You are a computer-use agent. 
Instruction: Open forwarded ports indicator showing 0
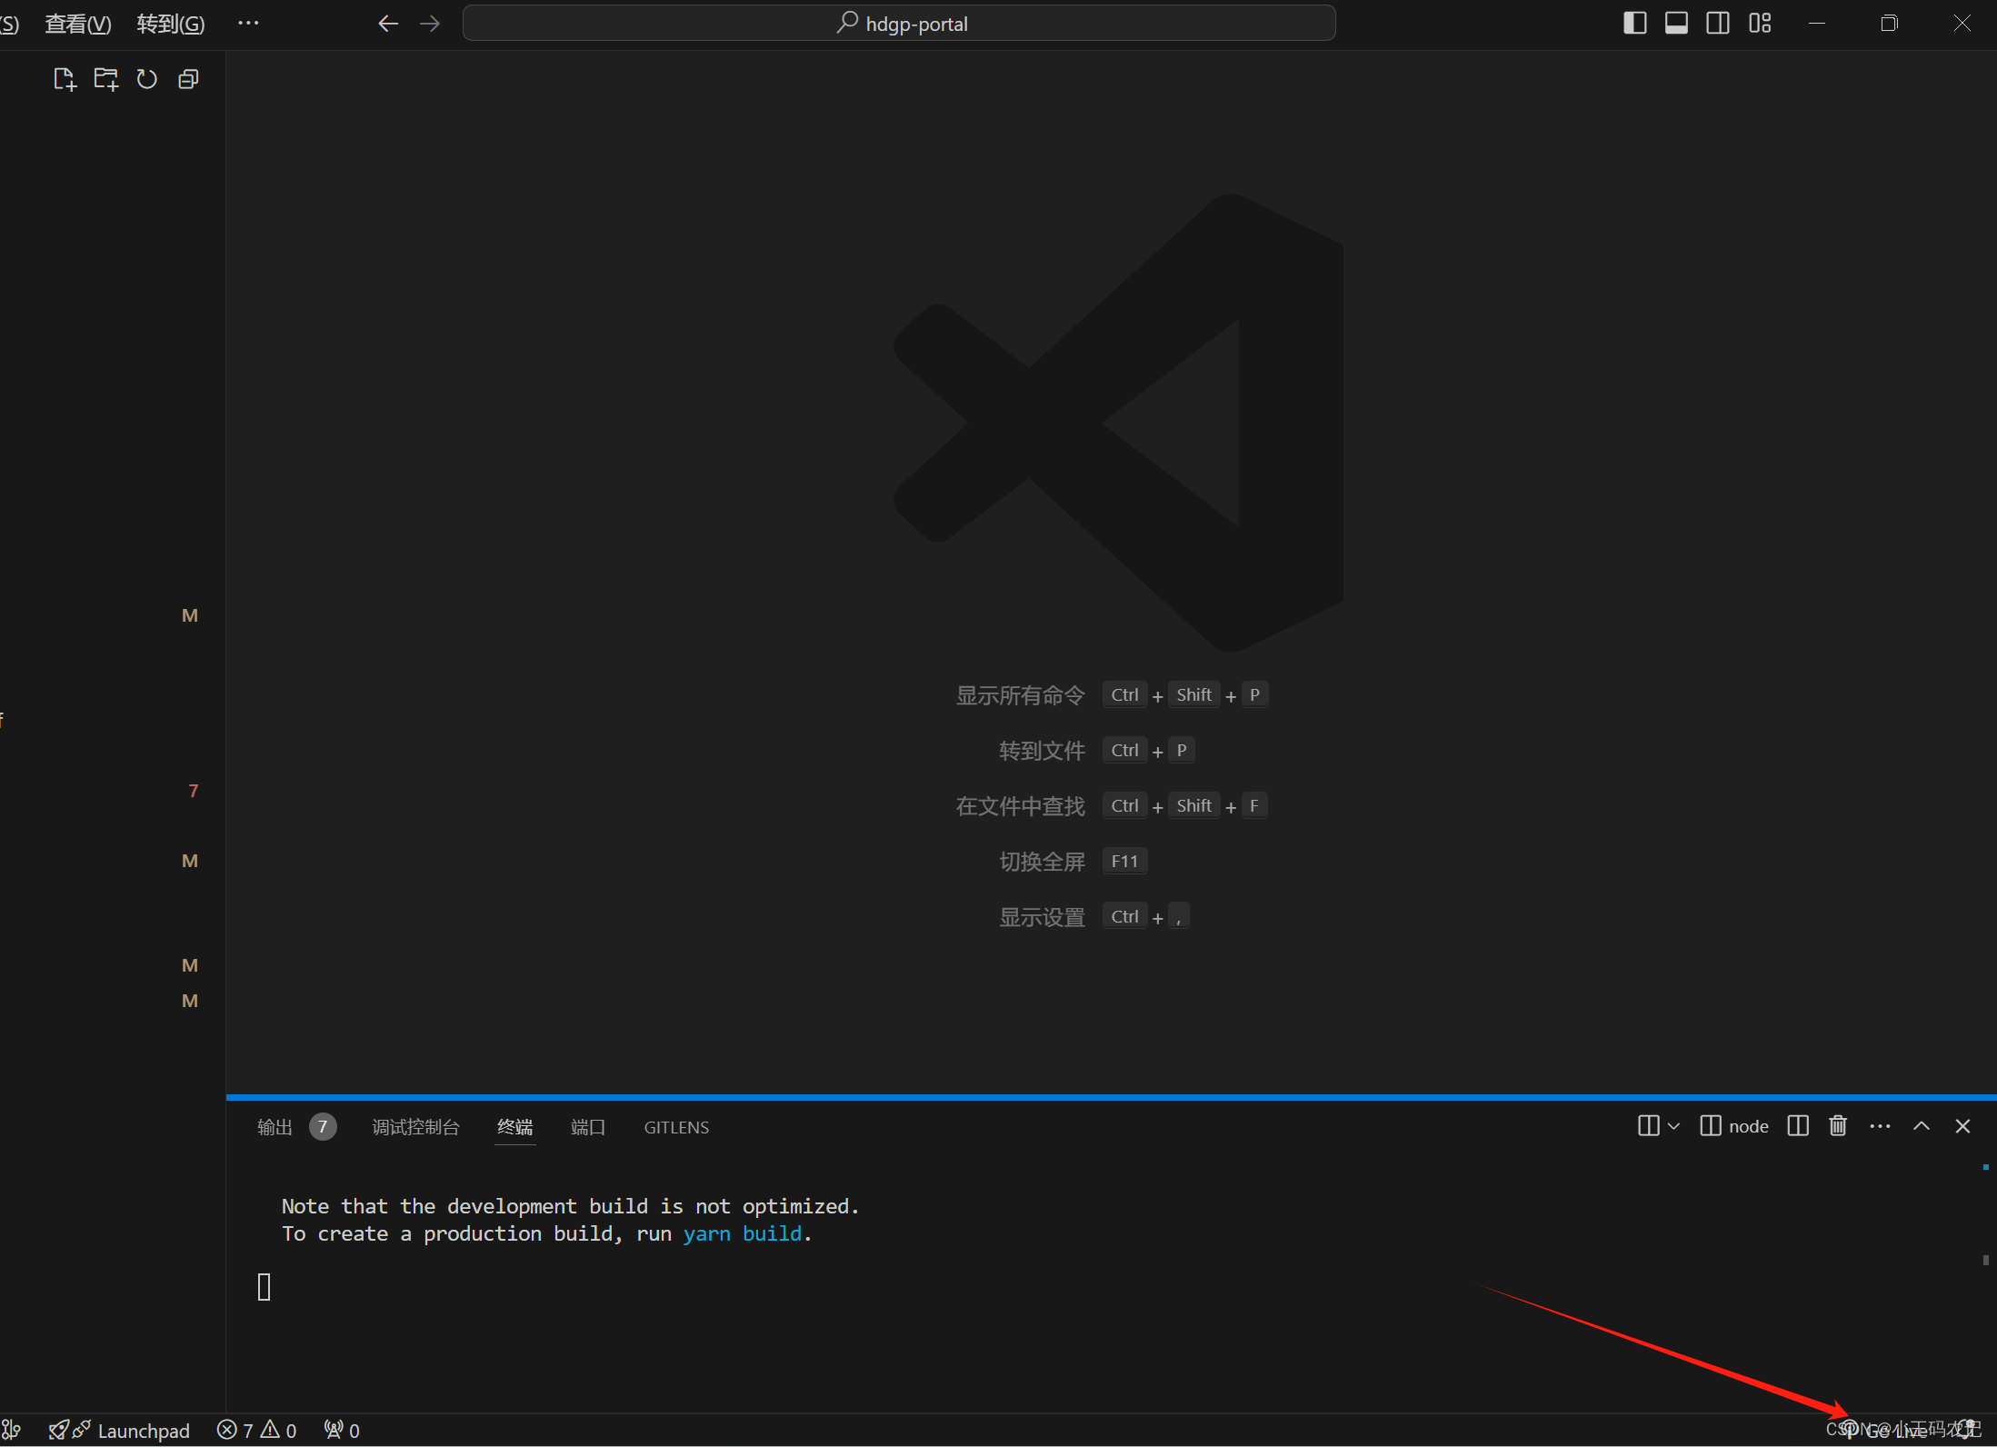[342, 1431]
